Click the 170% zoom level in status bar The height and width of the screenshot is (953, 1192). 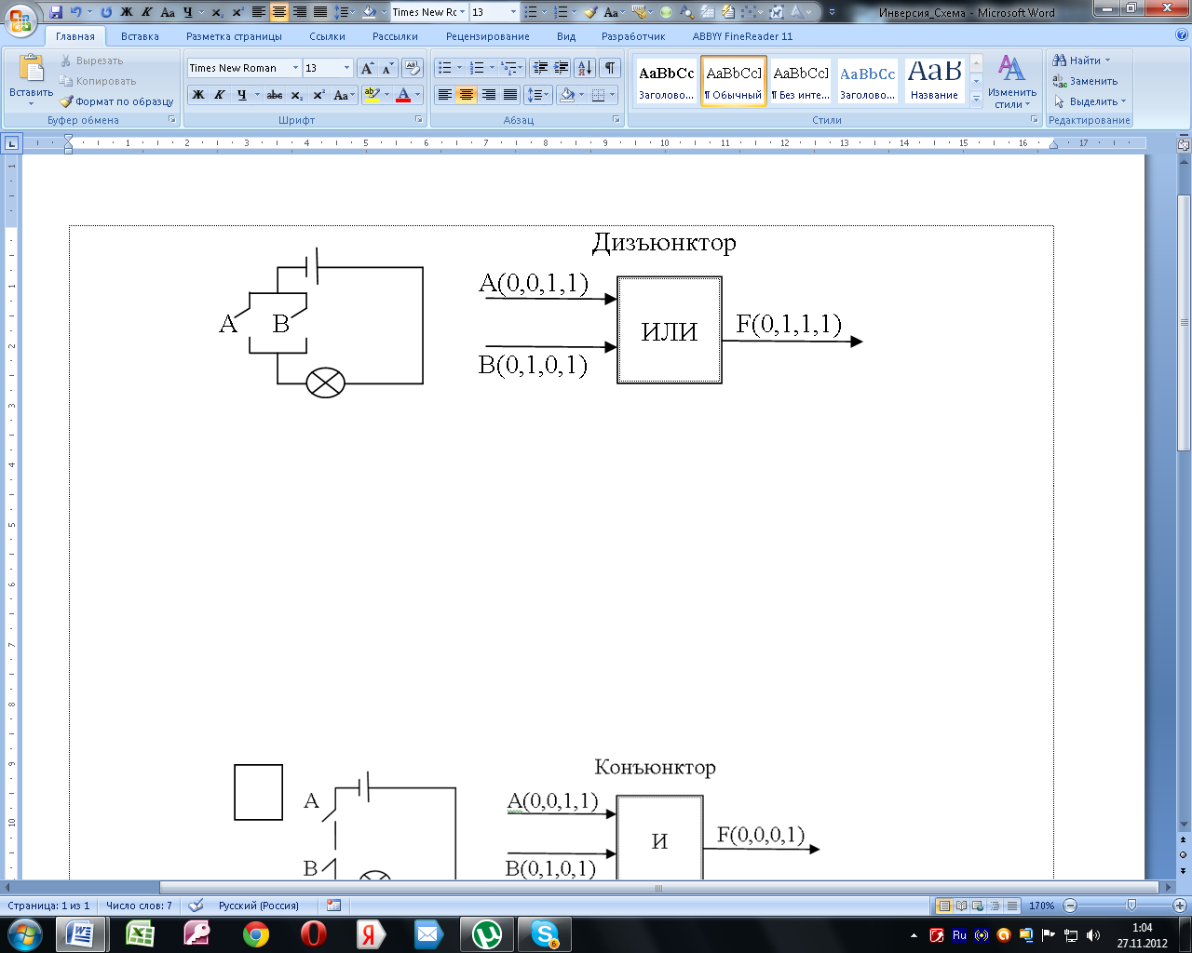pos(1041,906)
